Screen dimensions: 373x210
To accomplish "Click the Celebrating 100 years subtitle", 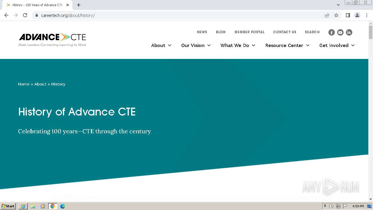I will click(85, 131).
